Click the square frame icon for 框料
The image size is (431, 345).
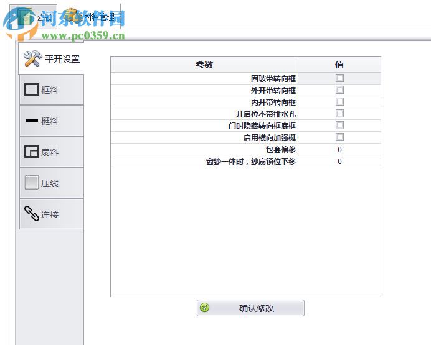click(32, 90)
